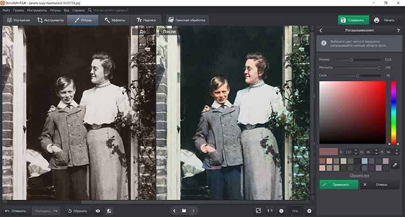This screenshot has height=217, width=405.
Task: Go to previous photo arrow
Action: tap(173, 211)
